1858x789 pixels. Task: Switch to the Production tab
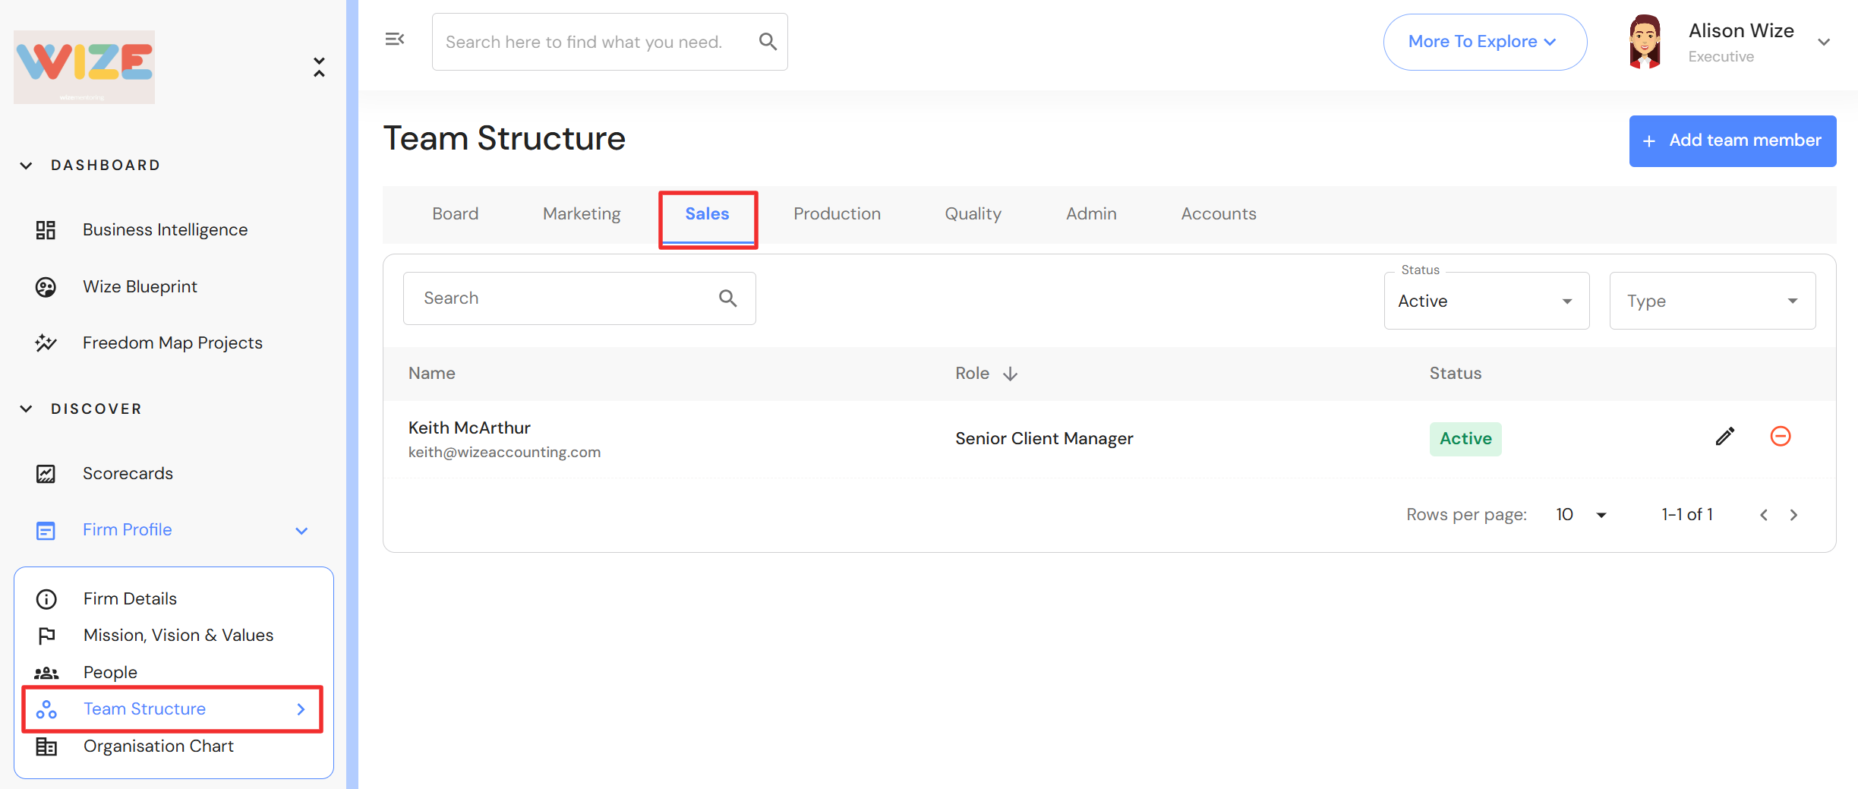[837, 214]
